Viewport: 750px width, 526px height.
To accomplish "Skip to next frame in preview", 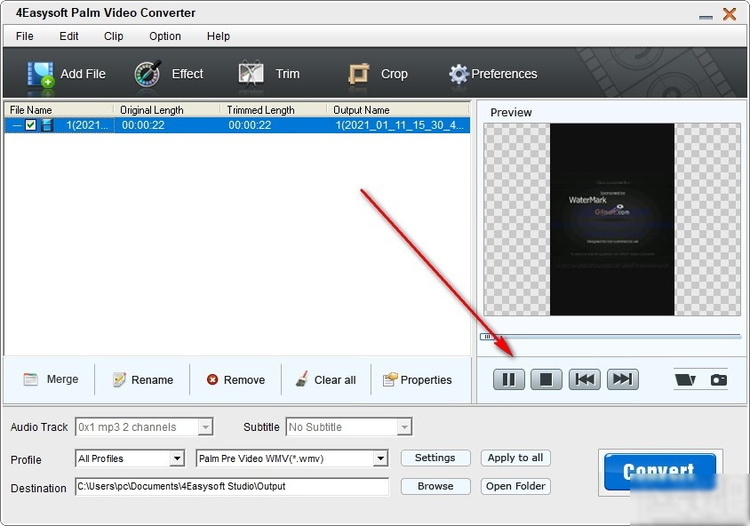I will [x=622, y=379].
